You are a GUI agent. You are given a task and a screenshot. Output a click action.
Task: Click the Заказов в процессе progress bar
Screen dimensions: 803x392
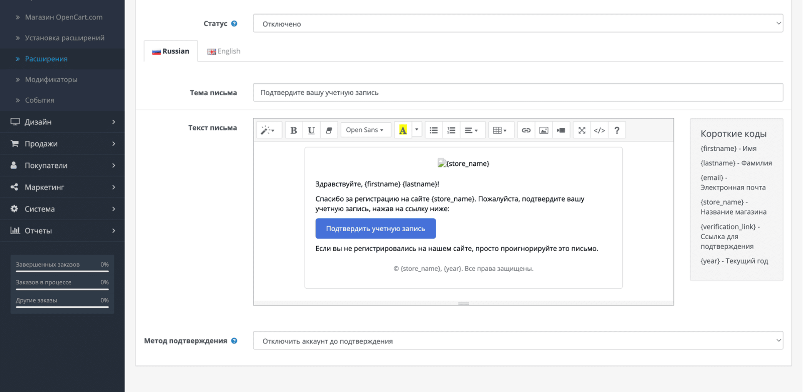pyautogui.click(x=62, y=289)
